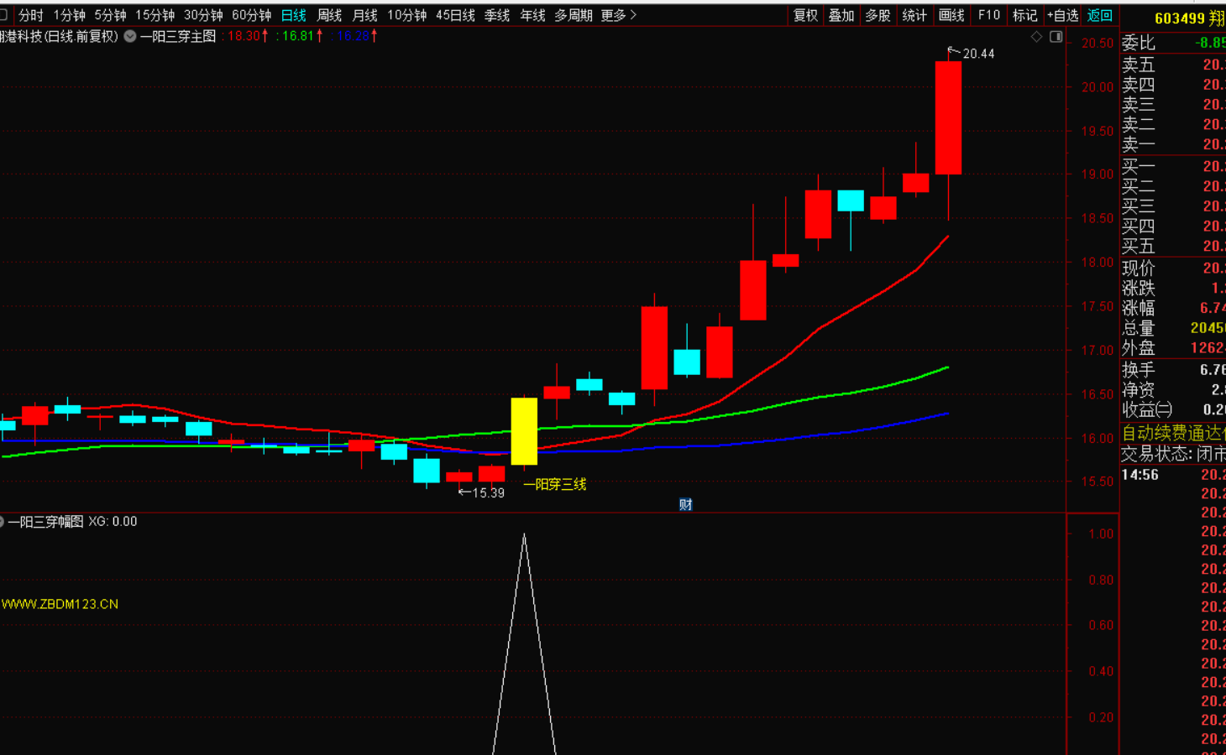Click 返回 to go back
This screenshot has height=755, width=1226.
tap(1099, 15)
